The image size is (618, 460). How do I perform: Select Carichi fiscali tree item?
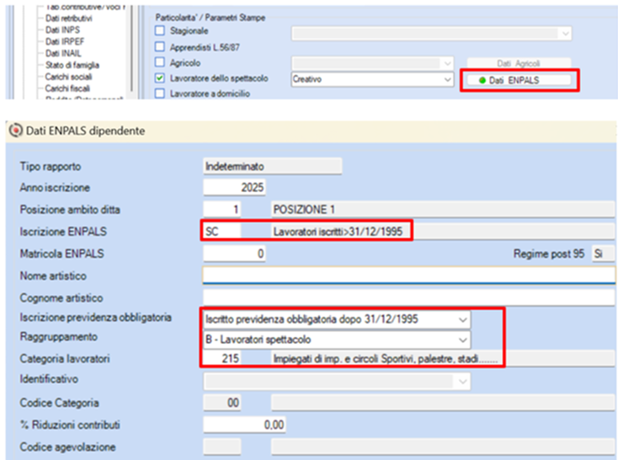(67, 88)
